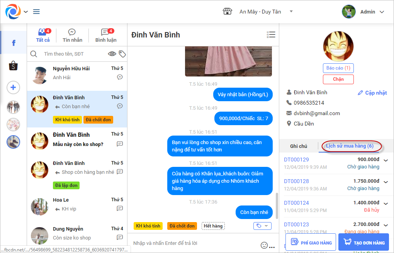
Task: Click the Báo cáo (1) button
Action: [x=338, y=68]
